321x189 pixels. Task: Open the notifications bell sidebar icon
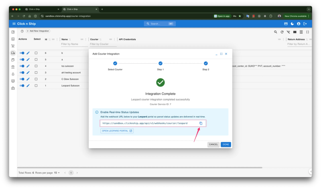(x=13, y=74)
